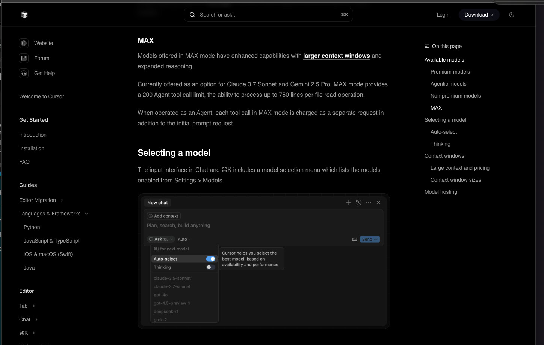This screenshot has width=544, height=345.
Task: Click the Selecting a model heading
Action: (x=174, y=153)
